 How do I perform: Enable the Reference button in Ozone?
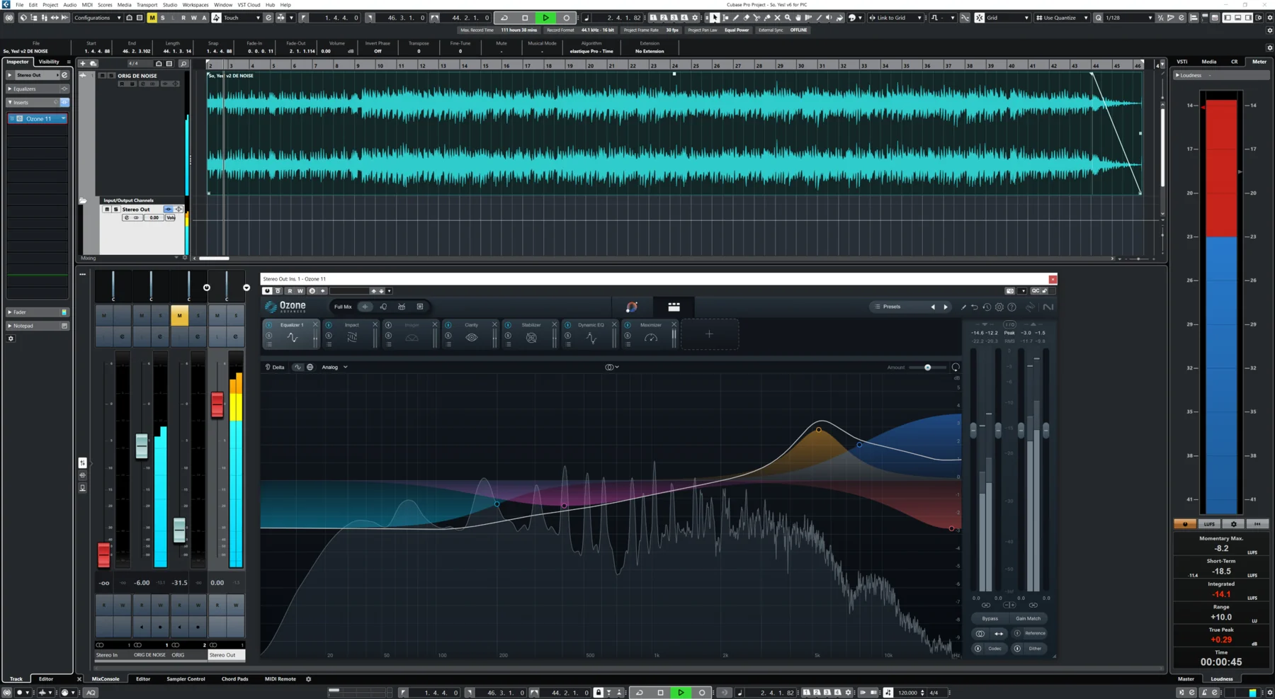[1034, 633]
